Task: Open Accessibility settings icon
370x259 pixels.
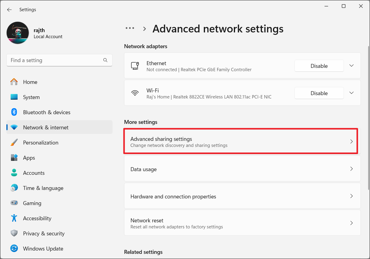Action: (x=14, y=218)
